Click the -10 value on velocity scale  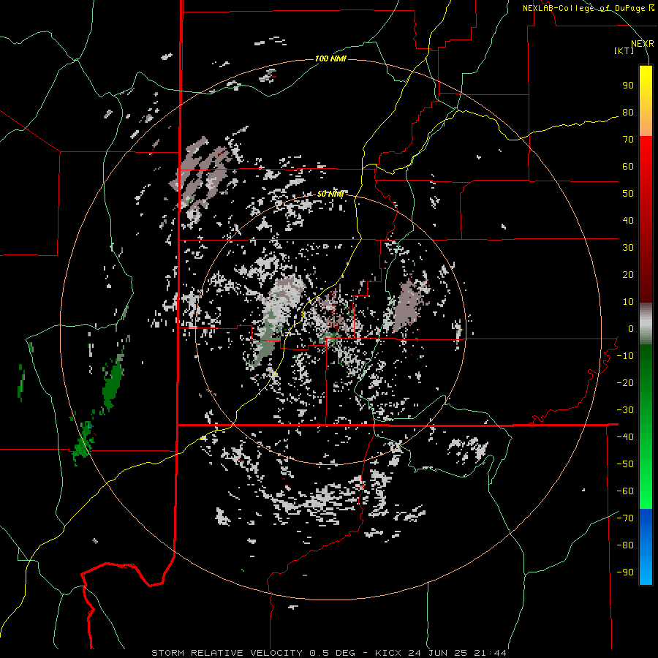625,356
